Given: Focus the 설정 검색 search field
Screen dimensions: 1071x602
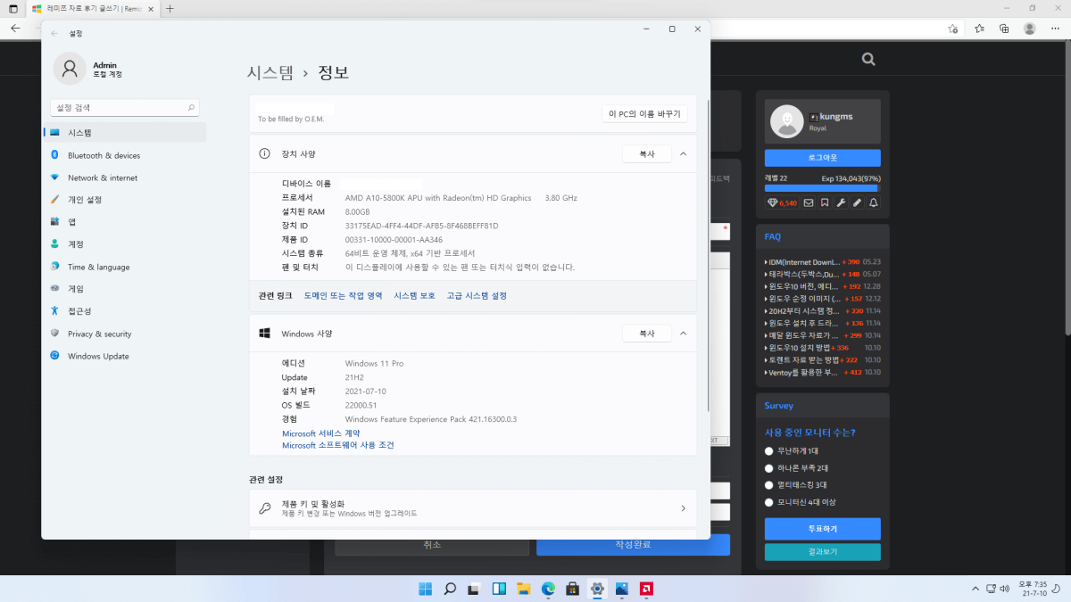Looking at the screenshot, I should 125,108.
